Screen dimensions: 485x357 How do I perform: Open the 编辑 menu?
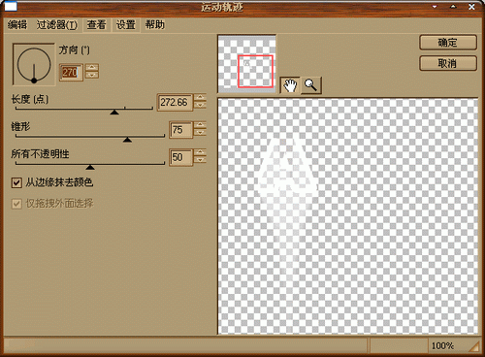point(17,25)
